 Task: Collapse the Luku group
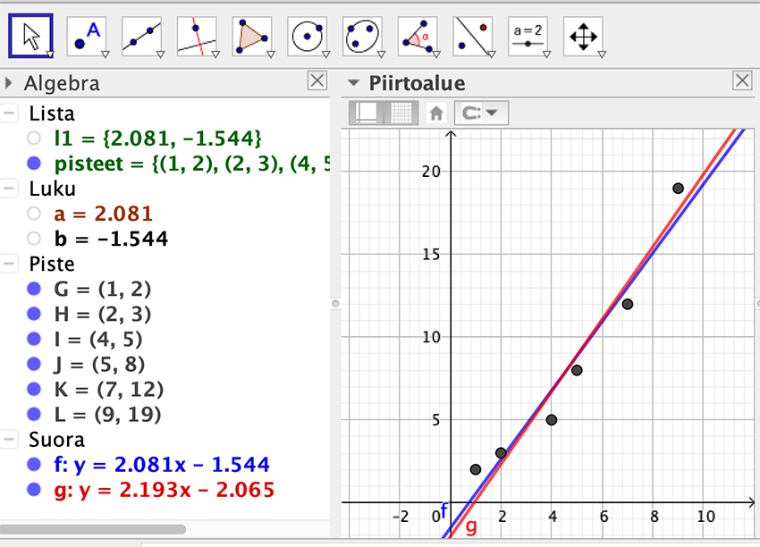(x=8, y=189)
